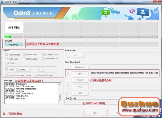This screenshot has width=162, height=118.
Task: Click the UMS file button
Action: (80, 93)
